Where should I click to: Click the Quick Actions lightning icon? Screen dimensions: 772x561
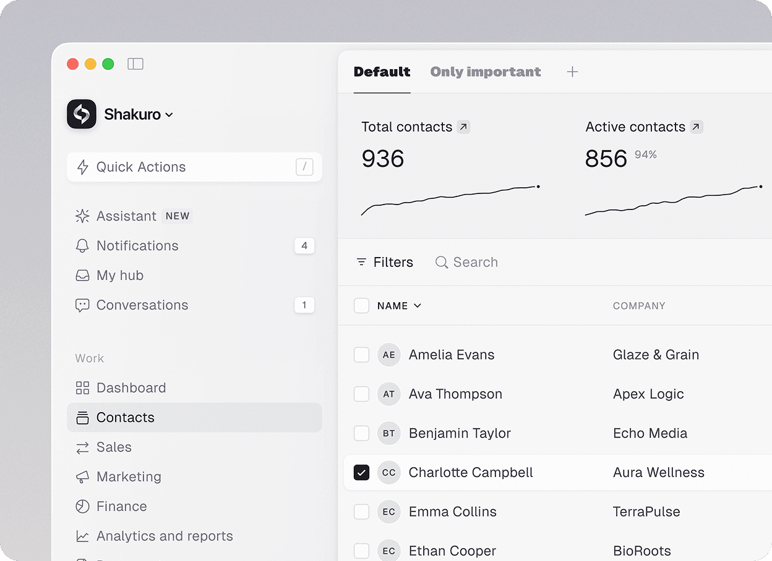tap(82, 167)
